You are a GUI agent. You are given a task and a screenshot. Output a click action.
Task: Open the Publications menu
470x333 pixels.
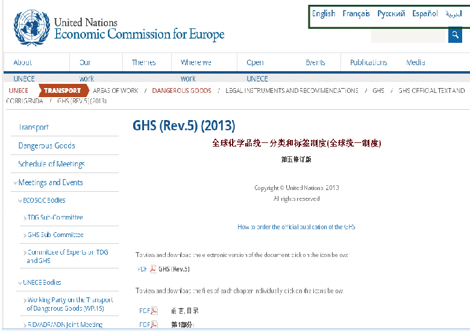click(x=368, y=63)
